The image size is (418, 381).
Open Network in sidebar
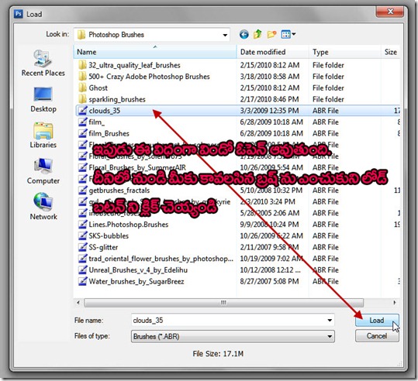(x=43, y=206)
